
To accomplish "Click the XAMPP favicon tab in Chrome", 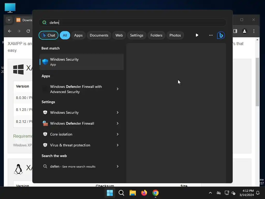I will coord(18,20).
